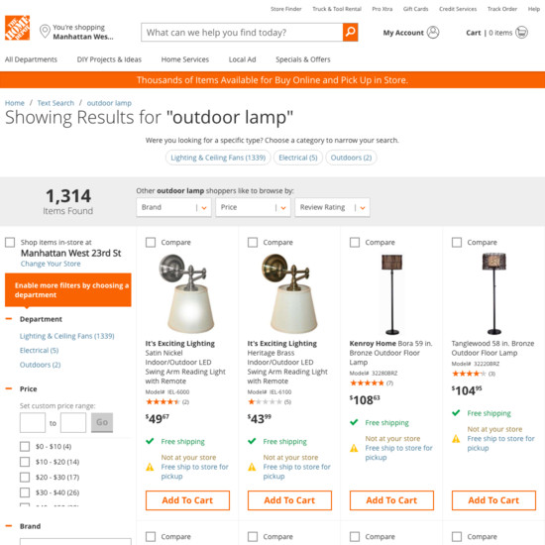
Task: Open the Specials & Offers menu
Action: (303, 59)
